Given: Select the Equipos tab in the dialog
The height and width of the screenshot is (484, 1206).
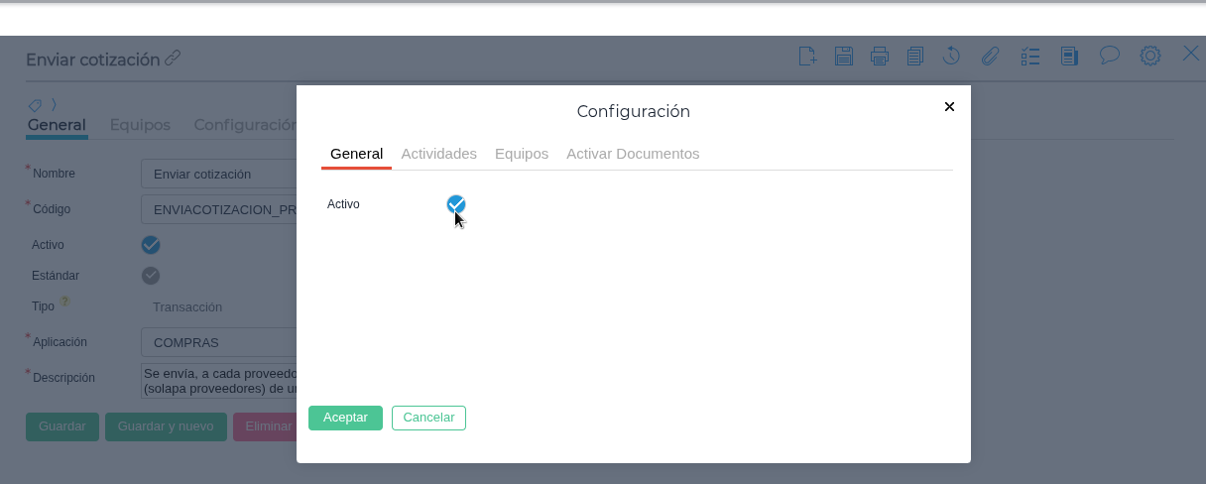Looking at the screenshot, I should [x=522, y=154].
